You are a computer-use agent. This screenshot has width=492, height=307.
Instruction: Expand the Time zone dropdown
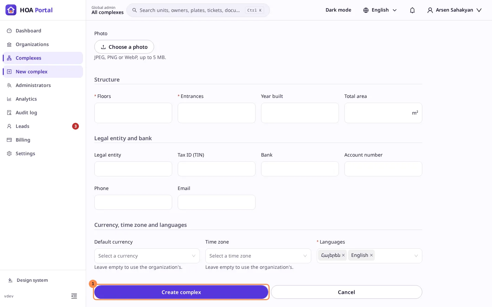point(258,256)
